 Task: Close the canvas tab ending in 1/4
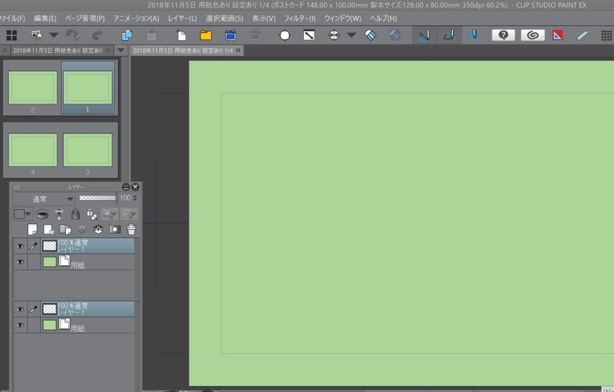[x=238, y=50]
